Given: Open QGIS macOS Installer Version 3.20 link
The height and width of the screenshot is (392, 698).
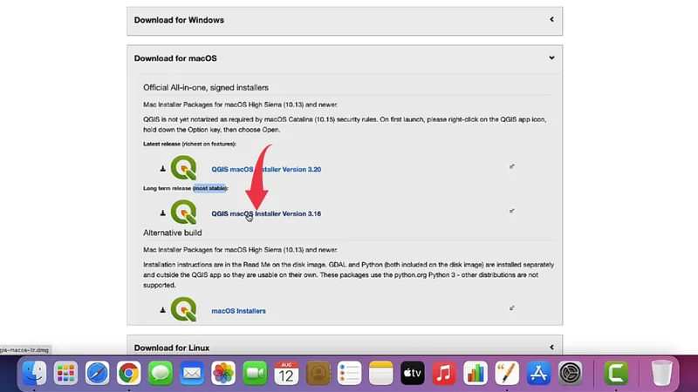Looking at the screenshot, I should click(266, 169).
